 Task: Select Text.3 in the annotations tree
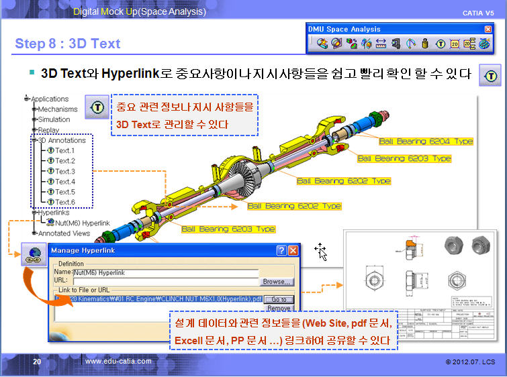click(x=64, y=171)
